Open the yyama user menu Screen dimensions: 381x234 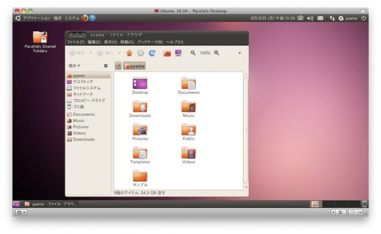pyautogui.click(x=348, y=18)
